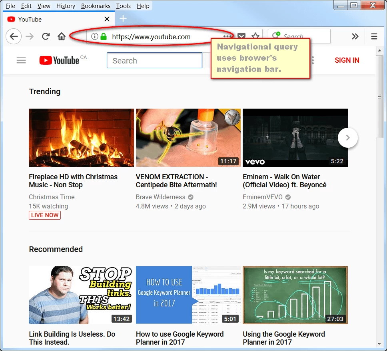The image size is (387, 351).
Task: Open the Christmas Time channel
Action: (x=52, y=197)
